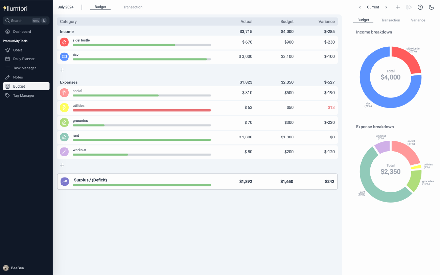Viewport: 440px width, 275px height.
Task: Add a new expense category with the plus
Action: [62, 165]
